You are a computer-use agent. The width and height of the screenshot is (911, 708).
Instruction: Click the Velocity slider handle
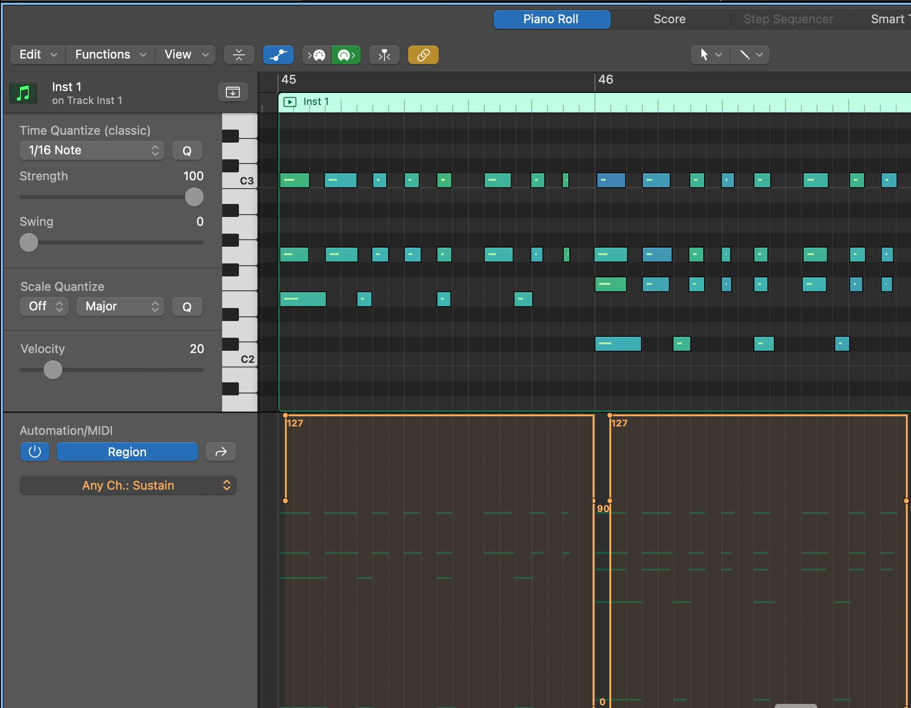coord(53,370)
